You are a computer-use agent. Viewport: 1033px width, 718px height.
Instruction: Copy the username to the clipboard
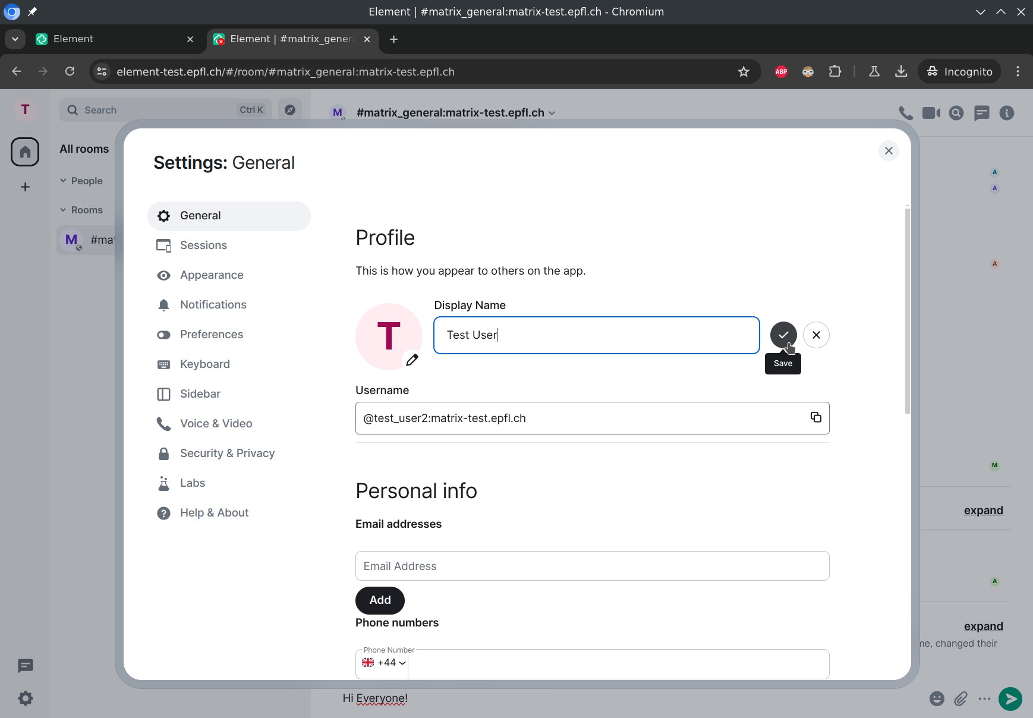pos(815,417)
